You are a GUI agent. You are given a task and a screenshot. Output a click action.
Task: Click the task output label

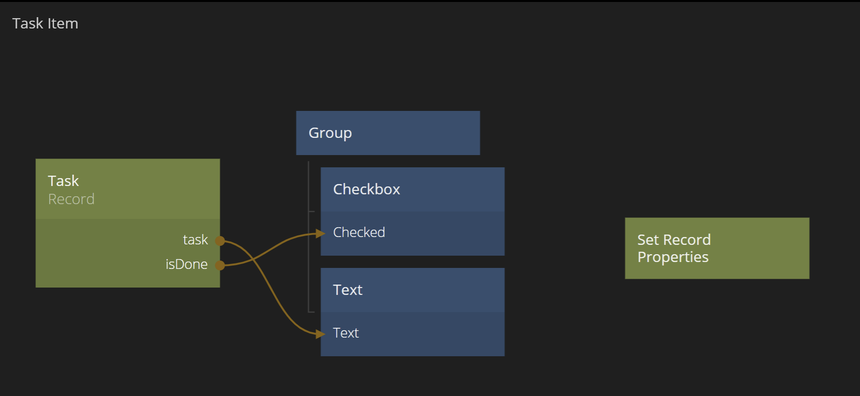pyautogui.click(x=195, y=240)
